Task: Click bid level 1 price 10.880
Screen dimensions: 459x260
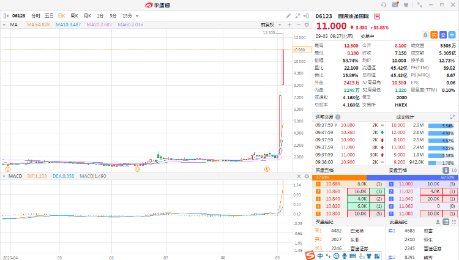Action: tap(333, 184)
